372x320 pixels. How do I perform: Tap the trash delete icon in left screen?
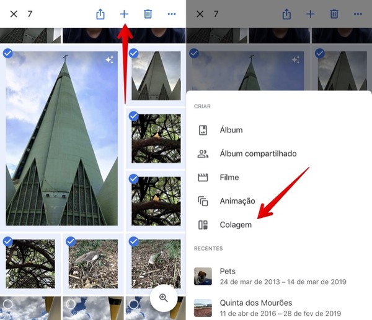tap(148, 14)
